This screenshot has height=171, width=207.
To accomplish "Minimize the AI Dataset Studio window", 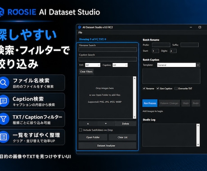I will click(x=191, y=27).
